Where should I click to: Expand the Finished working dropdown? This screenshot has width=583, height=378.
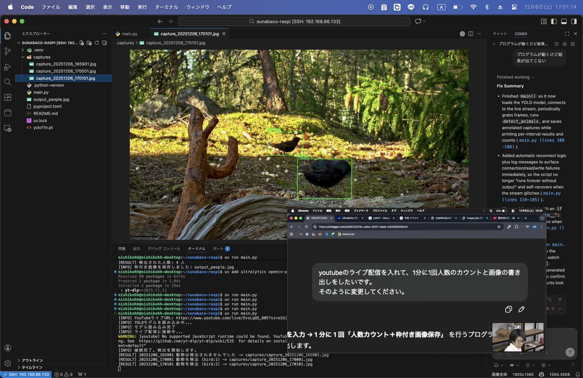(x=515, y=77)
